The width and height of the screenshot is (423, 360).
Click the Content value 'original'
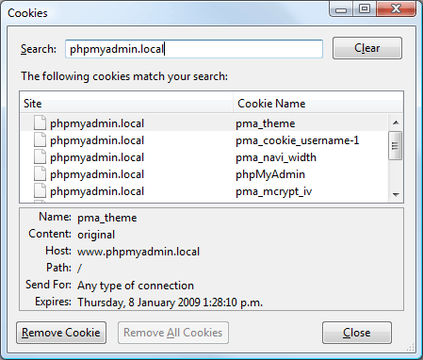click(96, 235)
